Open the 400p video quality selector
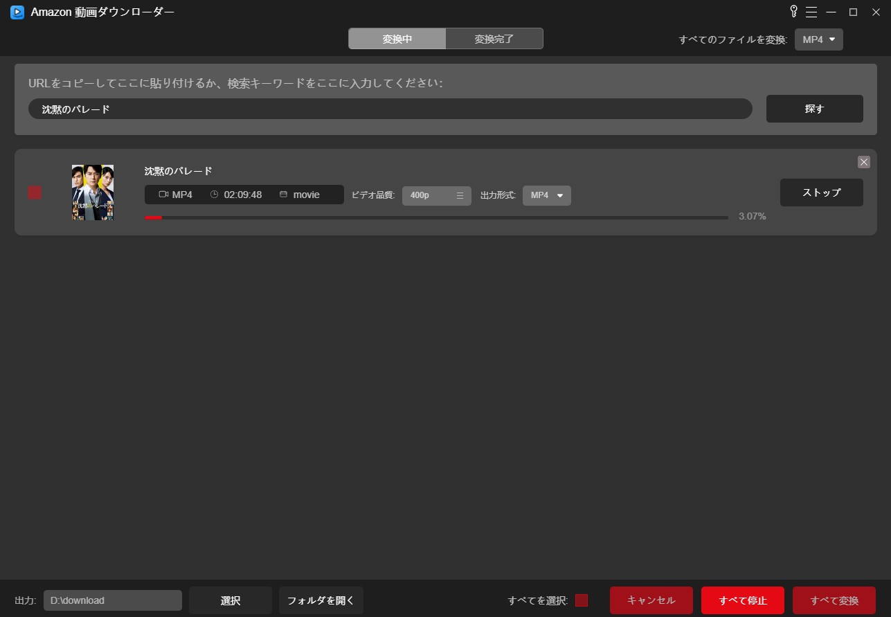 click(x=437, y=195)
